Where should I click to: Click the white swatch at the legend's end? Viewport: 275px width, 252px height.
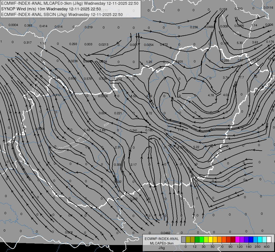(269, 239)
